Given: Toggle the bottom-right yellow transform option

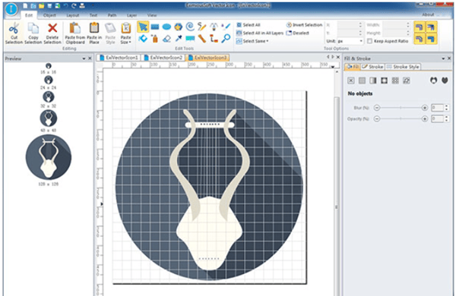Looking at the screenshot, I should pyautogui.click(x=431, y=39).
